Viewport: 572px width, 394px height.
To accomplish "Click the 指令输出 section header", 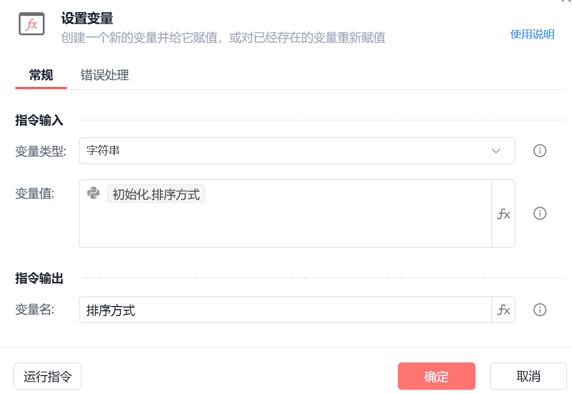I will pyautogui.click(x=39, y=278).
